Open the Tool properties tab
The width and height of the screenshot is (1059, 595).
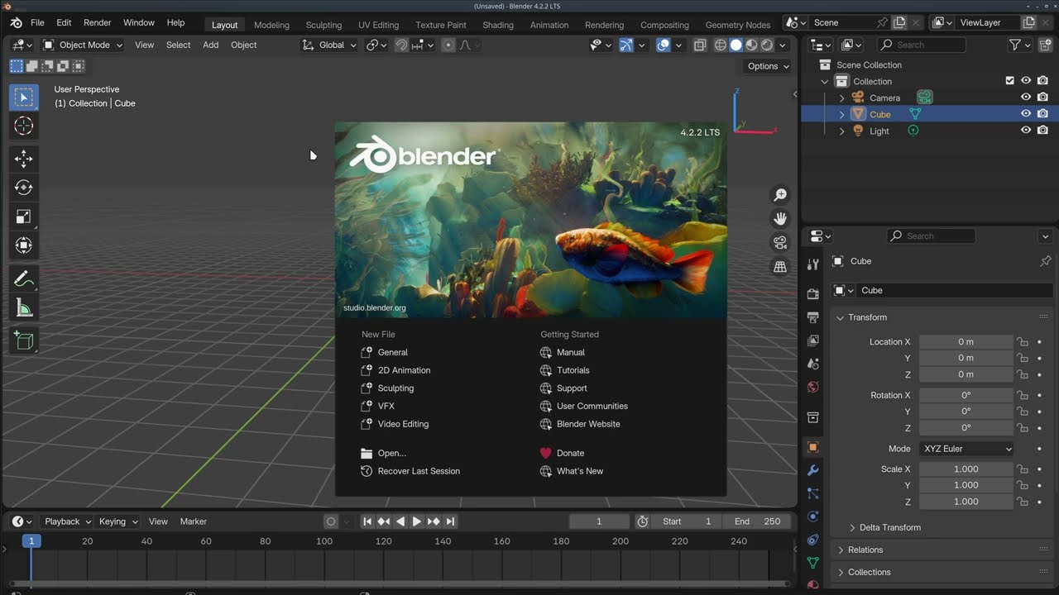tap(812, 264)
